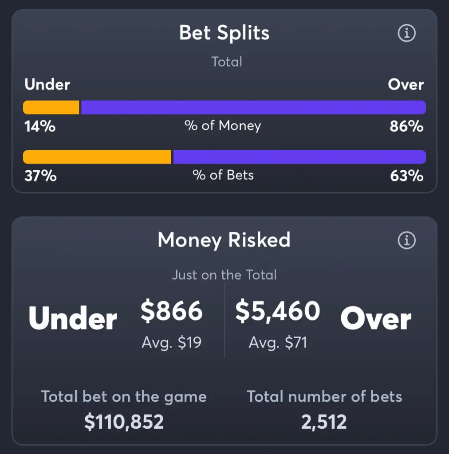Tap the Total subtitle under Bet Splits

pos(227,62)
